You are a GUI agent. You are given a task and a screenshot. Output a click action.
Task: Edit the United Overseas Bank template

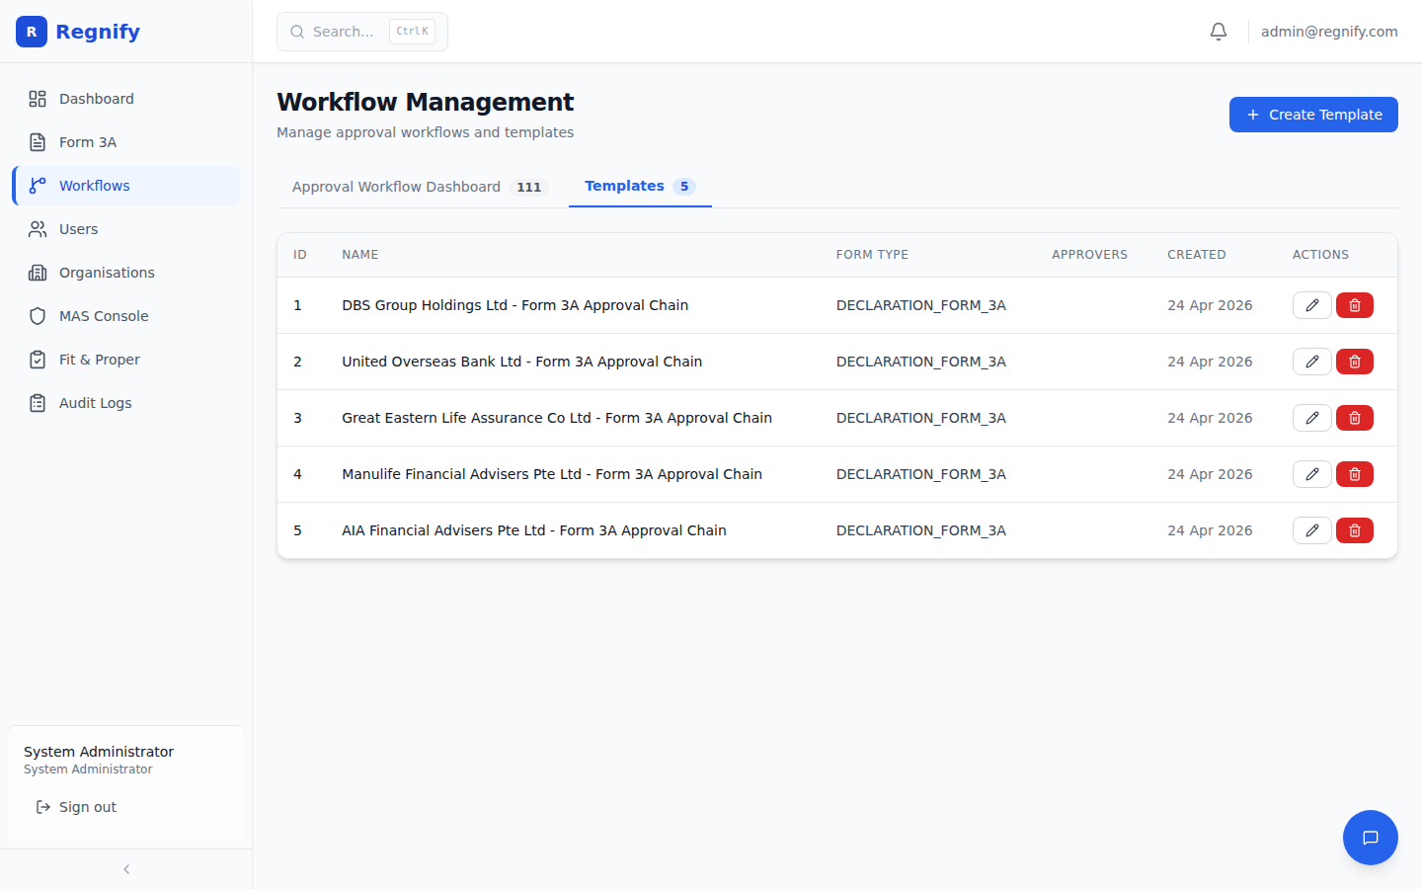(x=1312, y=362)
